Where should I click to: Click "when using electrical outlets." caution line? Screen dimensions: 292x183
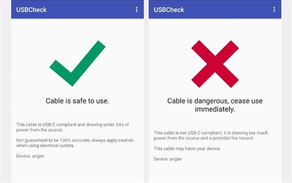tap(45, 146)
